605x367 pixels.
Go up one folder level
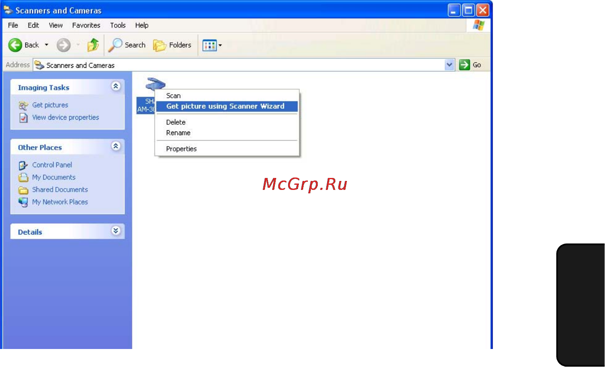coord(93,45)
